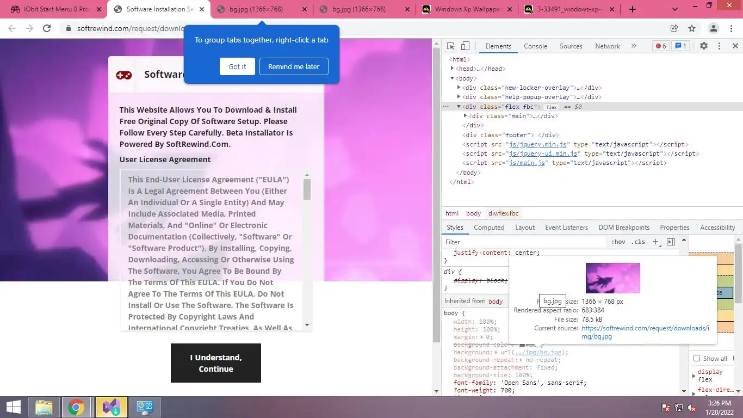Click the EULA text box scrollbar thumb
Viewport: 743px width, 418px height.
point(307,189)
